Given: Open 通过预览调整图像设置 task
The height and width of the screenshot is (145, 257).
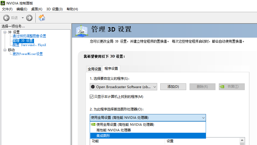Looking at the screenshot, I should 29,36.
